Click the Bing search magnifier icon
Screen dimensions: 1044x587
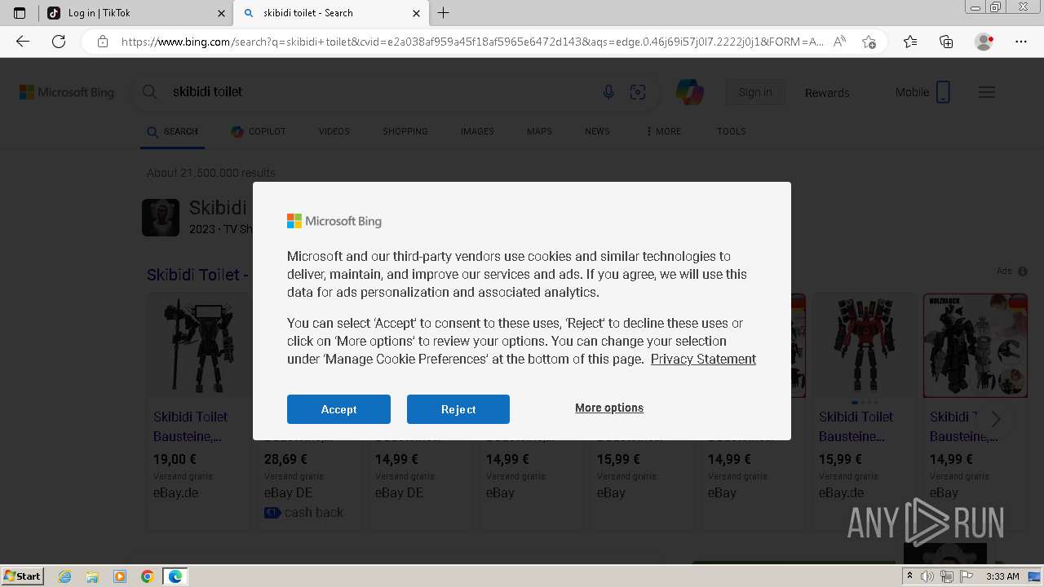click(x=149, y=92)
